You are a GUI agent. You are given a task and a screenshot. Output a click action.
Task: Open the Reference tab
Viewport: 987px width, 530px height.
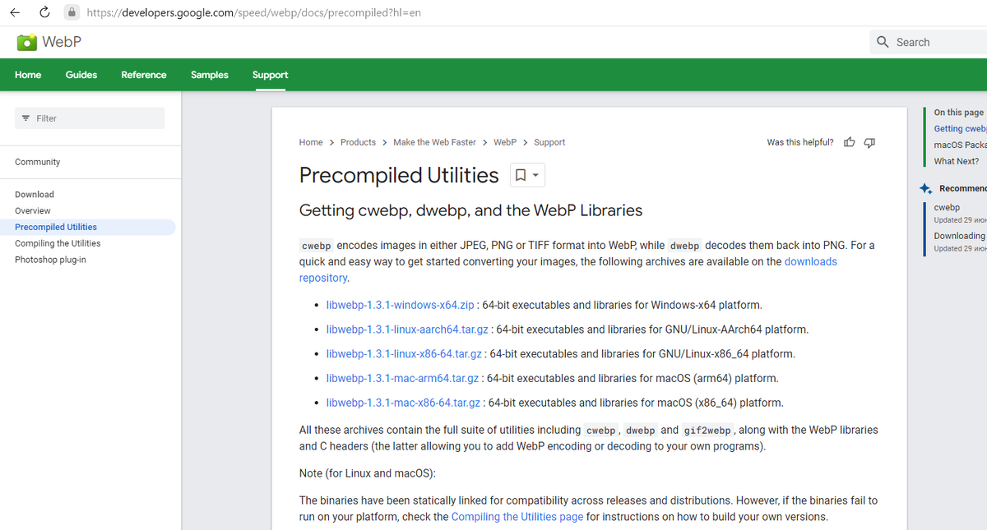pos(144,75)
